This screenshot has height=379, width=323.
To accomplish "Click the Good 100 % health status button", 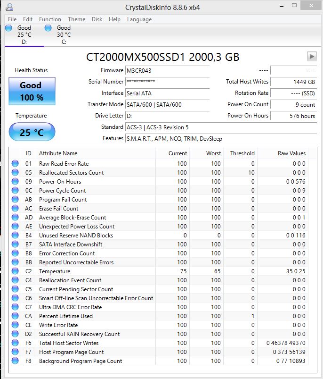I will (32, 91).
